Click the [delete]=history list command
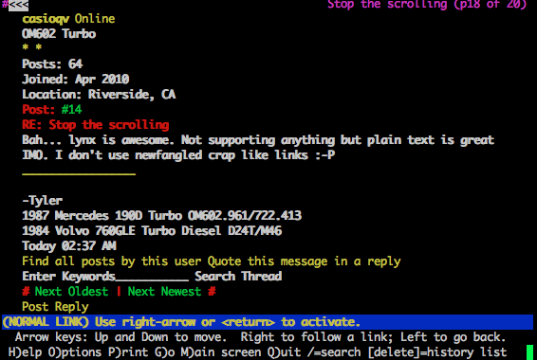 pyautogui.click(x=436, y=351)
